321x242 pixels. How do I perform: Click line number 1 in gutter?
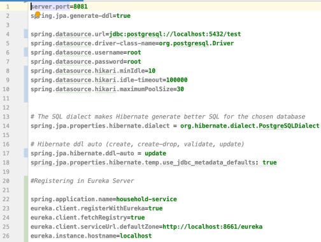[x=8, y=7]
